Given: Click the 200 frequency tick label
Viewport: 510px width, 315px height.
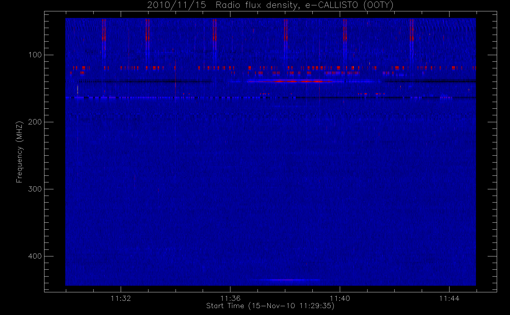Looking at the screenshot, I should [x=35, y=122].
